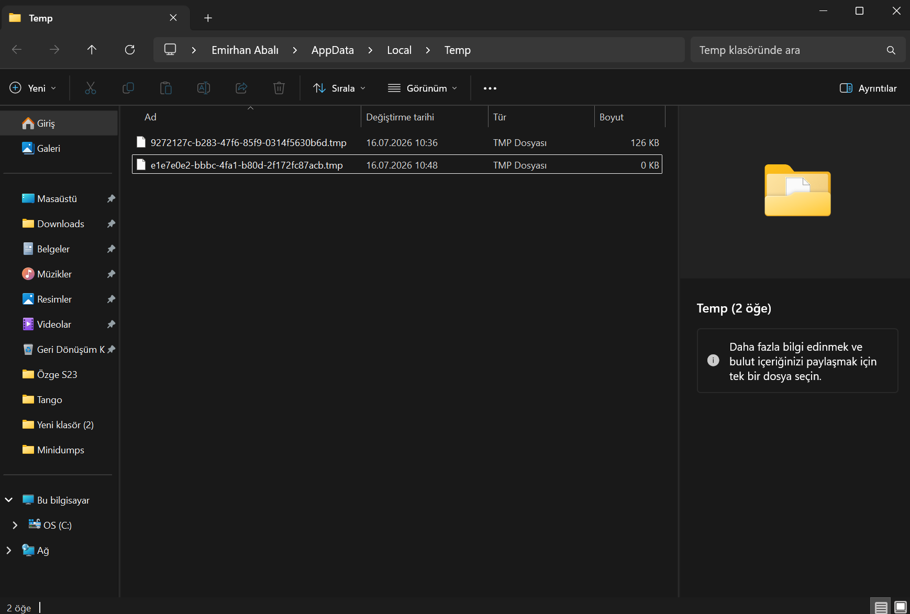Expand the Ağ network node
The width and height of the screenshot is (910, 614).
click(9, 550)
